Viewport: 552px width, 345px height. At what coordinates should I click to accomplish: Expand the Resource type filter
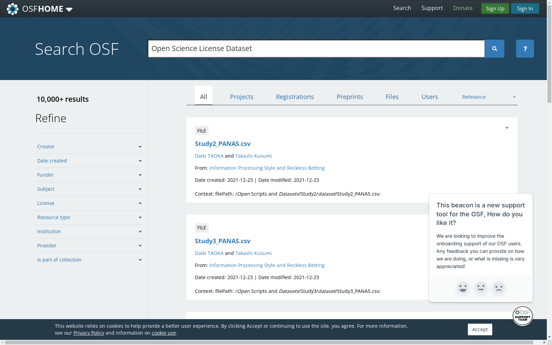point(89,217)
